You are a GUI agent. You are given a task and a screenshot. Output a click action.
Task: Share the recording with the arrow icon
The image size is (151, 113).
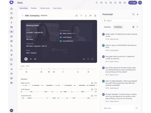coord(90,16)
